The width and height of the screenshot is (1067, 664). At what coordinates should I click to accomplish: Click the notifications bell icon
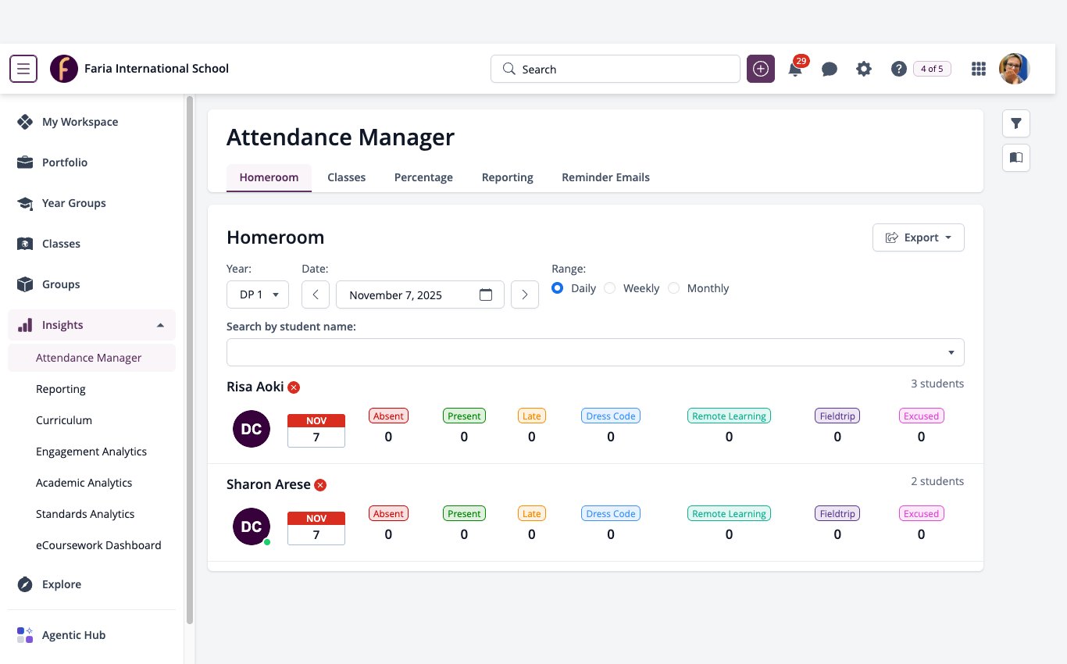tap(795, 69)
